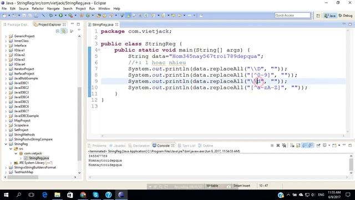
Task: Minimize the Project Explorer view
Action: (72, 24)
